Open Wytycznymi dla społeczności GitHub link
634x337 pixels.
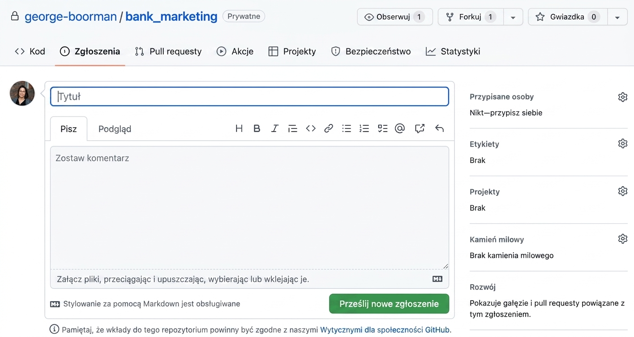click(385, 330)
